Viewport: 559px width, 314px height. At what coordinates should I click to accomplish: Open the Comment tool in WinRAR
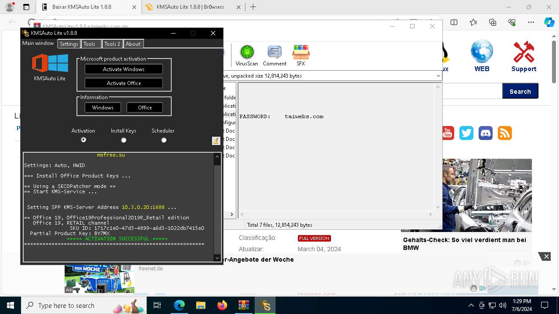coord(275,55)
